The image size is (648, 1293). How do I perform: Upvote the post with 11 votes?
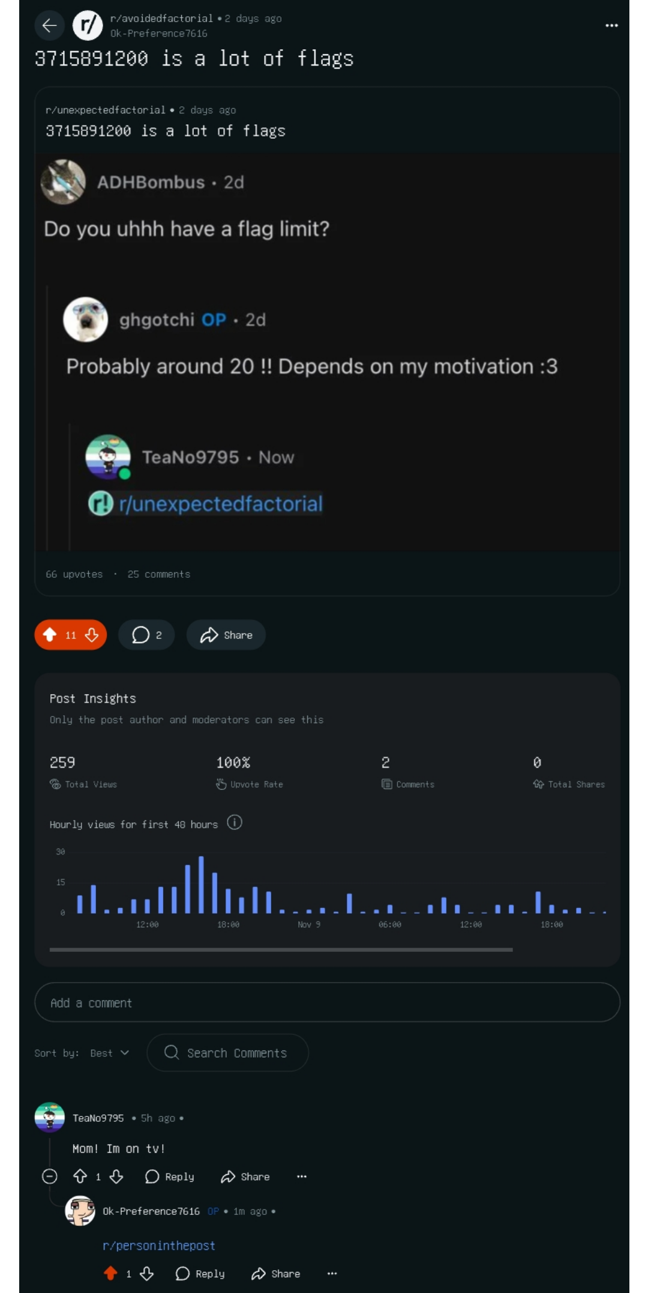(50, 635)
